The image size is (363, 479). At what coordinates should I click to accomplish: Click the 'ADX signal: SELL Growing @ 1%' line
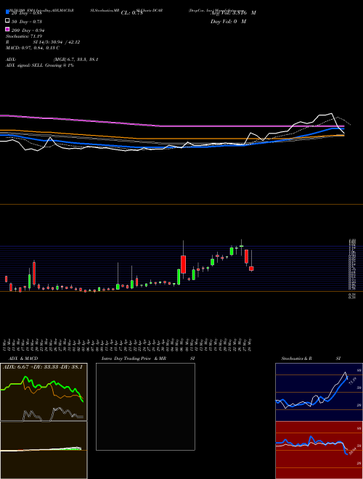[40, 65]
